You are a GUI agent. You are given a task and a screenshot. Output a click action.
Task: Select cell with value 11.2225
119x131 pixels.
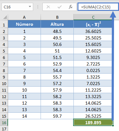[93, 90]
